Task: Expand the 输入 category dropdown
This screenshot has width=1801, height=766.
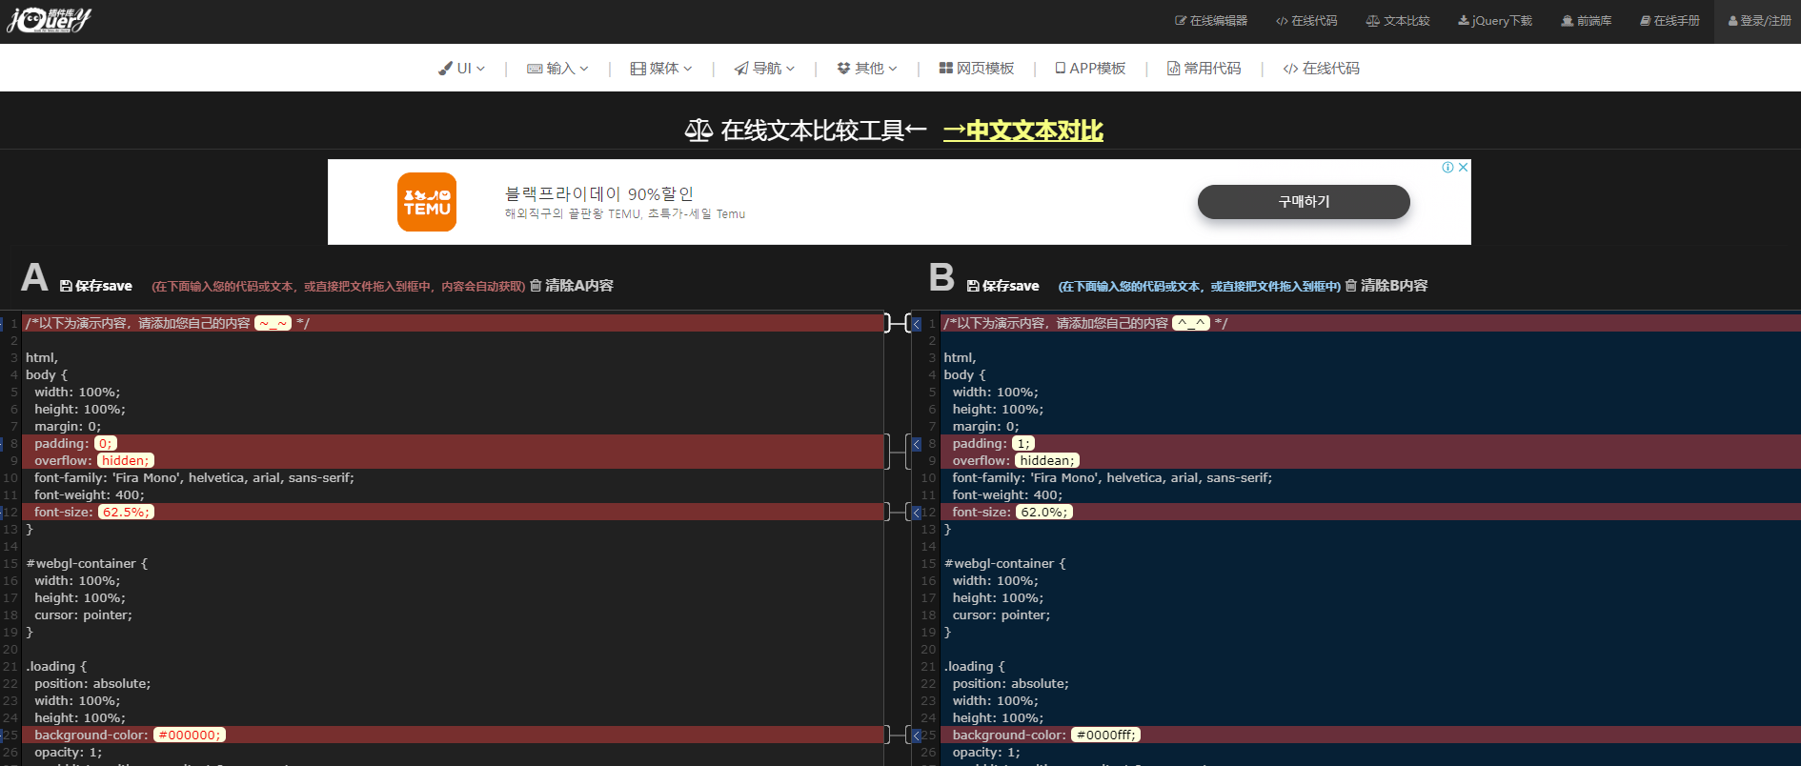Action: coord(558,69)
